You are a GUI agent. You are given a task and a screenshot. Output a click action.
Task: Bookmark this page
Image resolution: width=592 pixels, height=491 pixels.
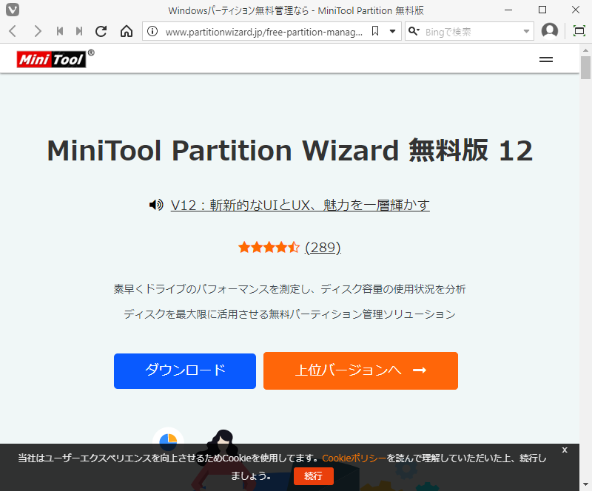coord(375,31)
